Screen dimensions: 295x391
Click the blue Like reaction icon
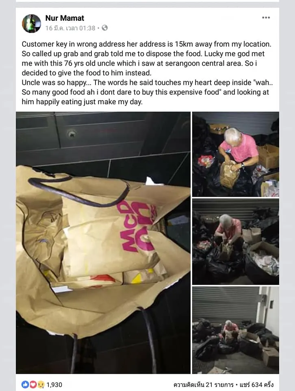[x=25, y=385]
